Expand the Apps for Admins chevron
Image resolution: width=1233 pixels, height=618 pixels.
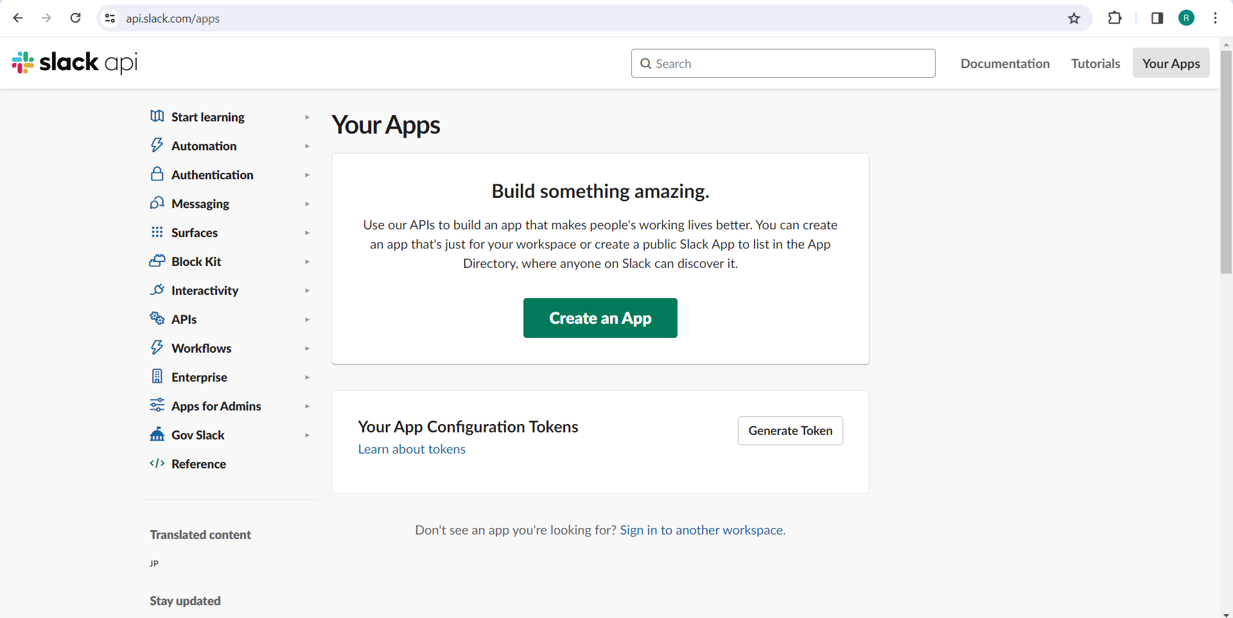click(x=308, y=406)
